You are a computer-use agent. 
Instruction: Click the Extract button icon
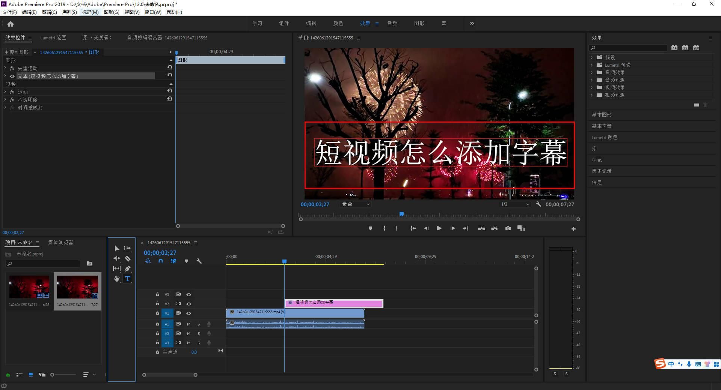coord(495,228)
